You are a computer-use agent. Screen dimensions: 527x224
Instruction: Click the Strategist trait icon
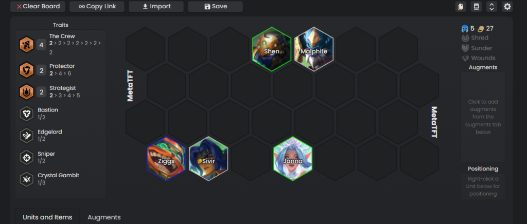27,92
